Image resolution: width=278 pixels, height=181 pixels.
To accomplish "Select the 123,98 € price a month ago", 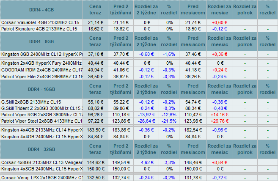I will [x=193, y=121].
